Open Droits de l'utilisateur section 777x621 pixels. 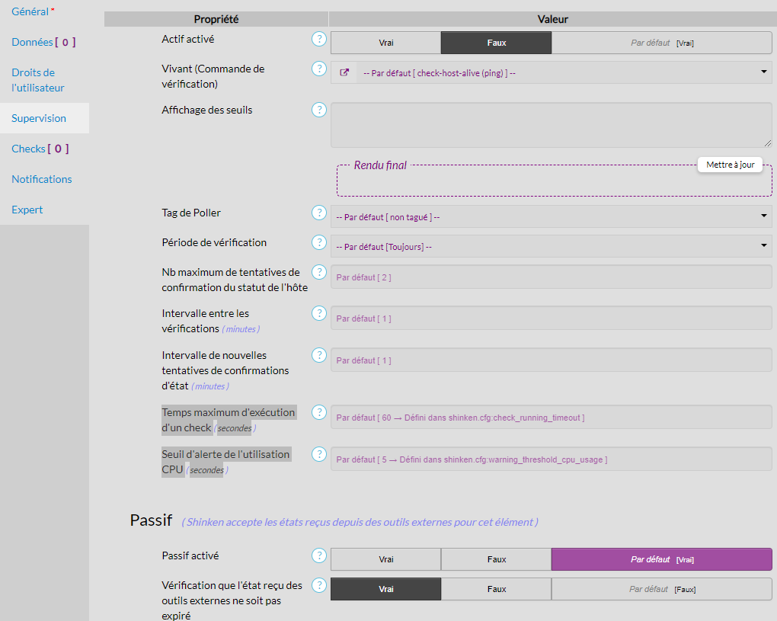(38, 80)
